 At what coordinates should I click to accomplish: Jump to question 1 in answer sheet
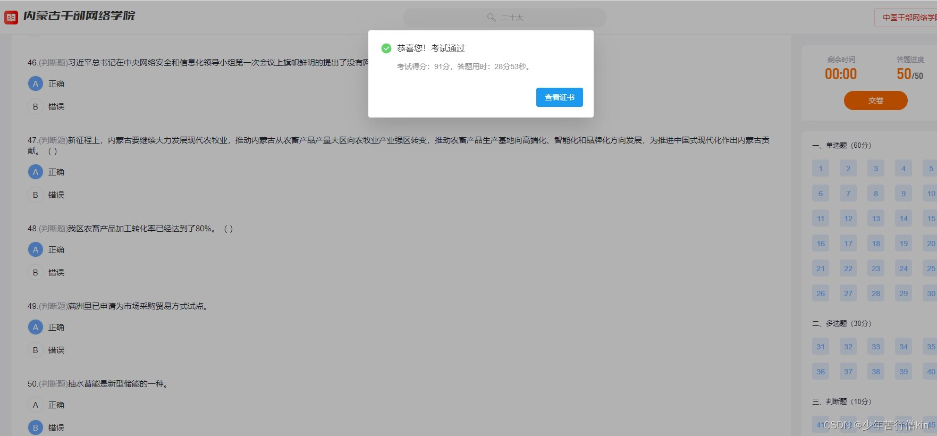point(821,169)
